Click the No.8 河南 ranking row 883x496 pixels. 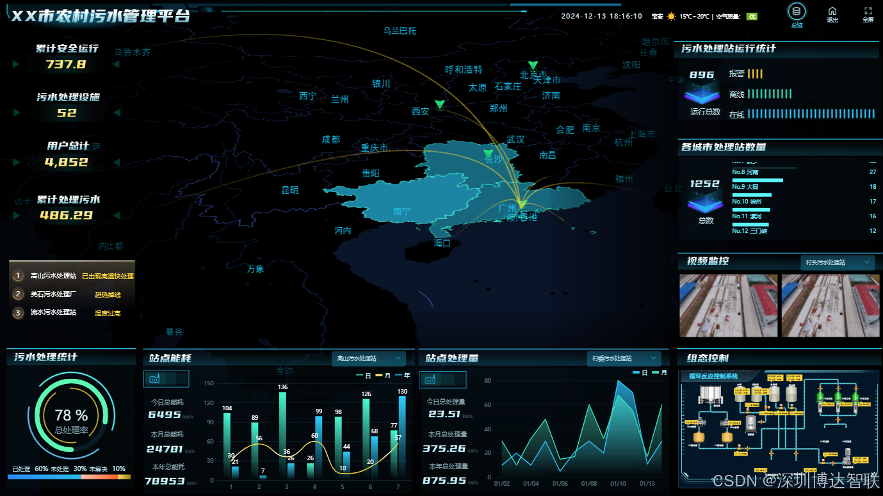coord(804,175)
